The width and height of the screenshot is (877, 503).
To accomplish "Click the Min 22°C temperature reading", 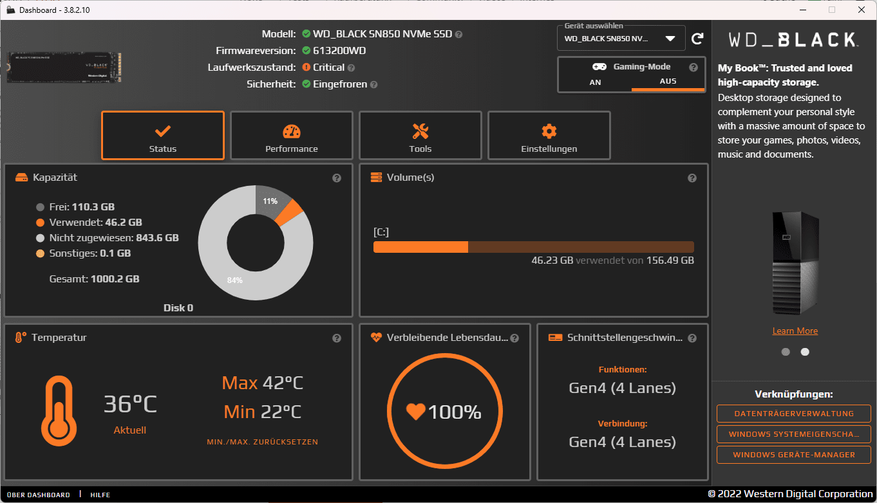I will 263,412.
